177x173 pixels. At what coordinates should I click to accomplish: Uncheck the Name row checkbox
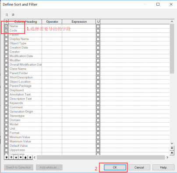click(7, 26)
